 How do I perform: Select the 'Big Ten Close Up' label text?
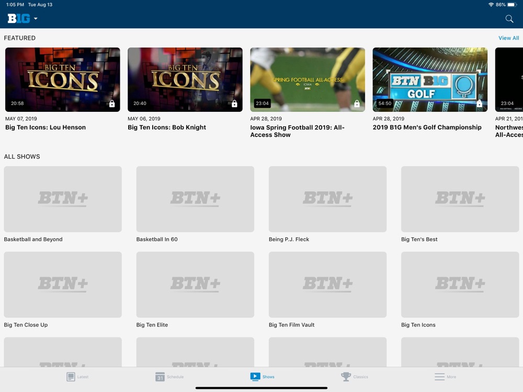tap(26, 325)
